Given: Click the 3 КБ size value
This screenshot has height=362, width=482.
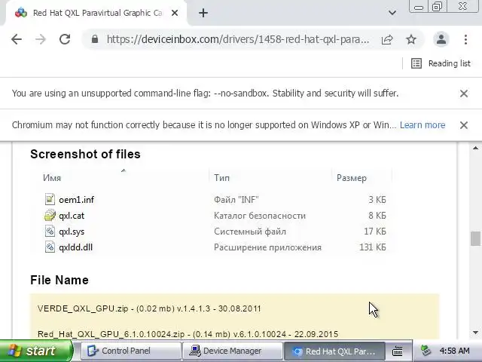Looking at the screenshot, I should coord(377,199).
